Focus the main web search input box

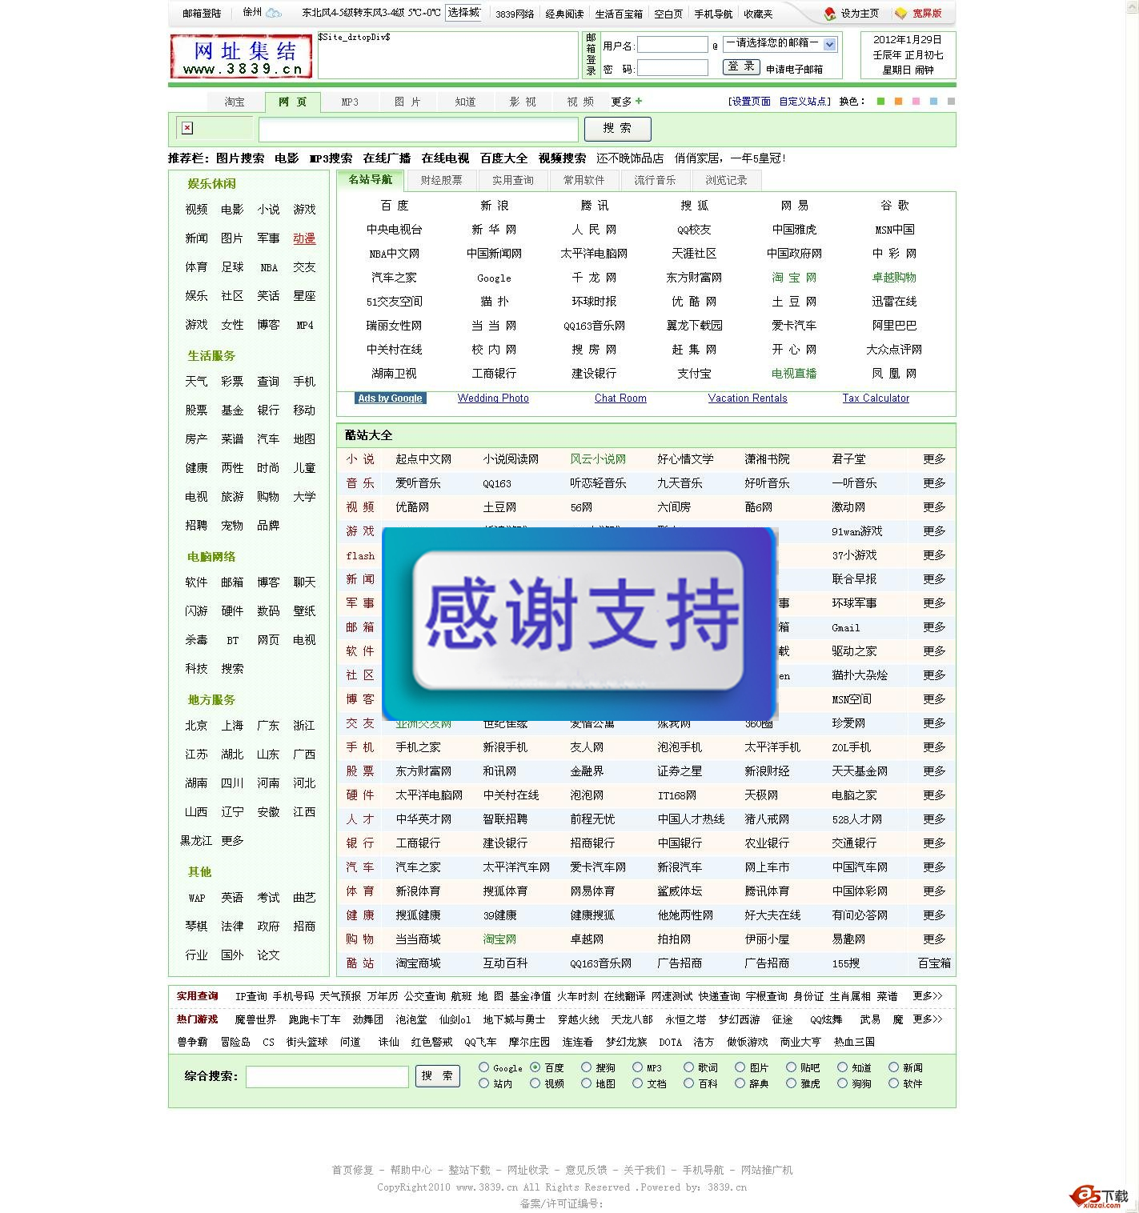(x=419, y=129)
